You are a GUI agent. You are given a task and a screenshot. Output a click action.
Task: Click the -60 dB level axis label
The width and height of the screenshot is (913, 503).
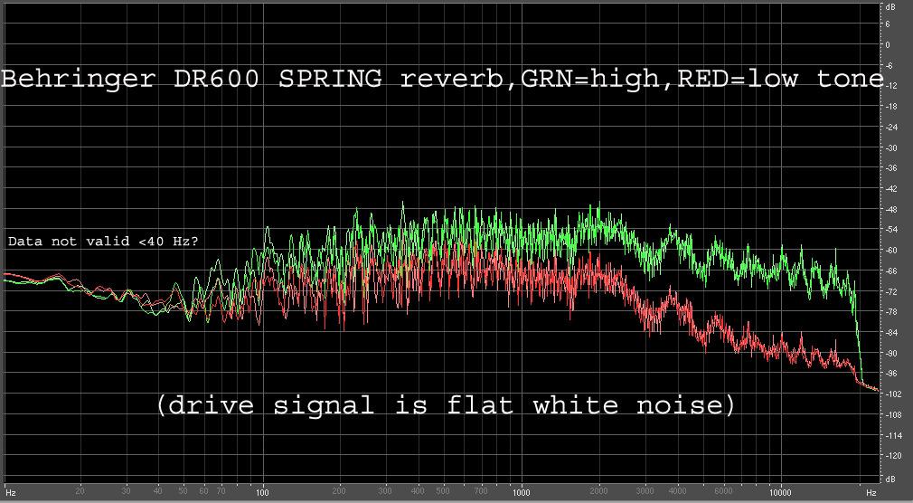pos(891,250)
